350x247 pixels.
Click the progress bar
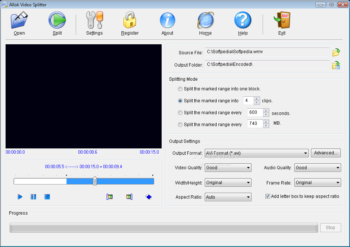tap(164, 228)
